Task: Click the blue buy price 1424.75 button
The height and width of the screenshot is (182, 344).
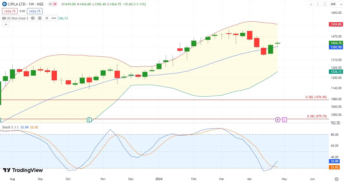Action: pos(35,11)
